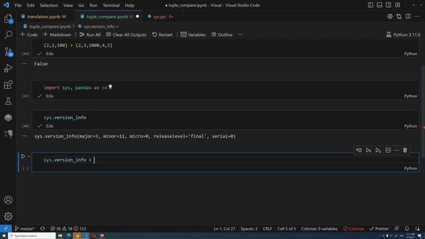Open the Accounts icon in activity bar
The height and width of the screenshot is (239, 425).
(x=8, y=200)
